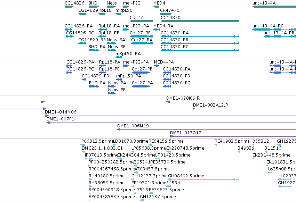This screenshot has height=202, width=296.
Task: Click EST GH12137.5prime
Action: [x=142, y=200]
